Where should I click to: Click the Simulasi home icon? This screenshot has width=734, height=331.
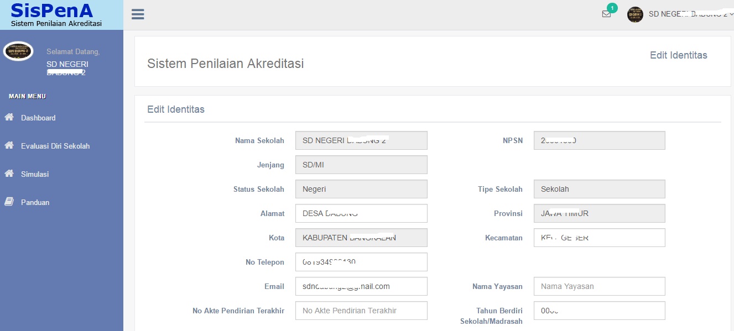[x=10, y=174]
